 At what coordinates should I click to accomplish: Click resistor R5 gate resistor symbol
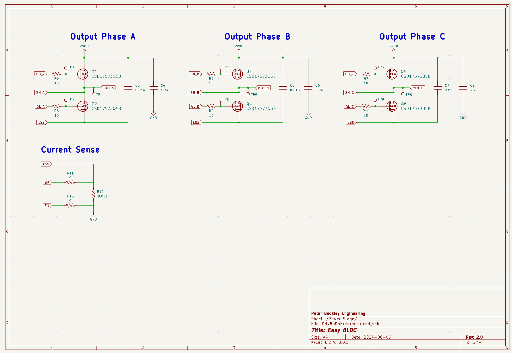click(57, 74)
